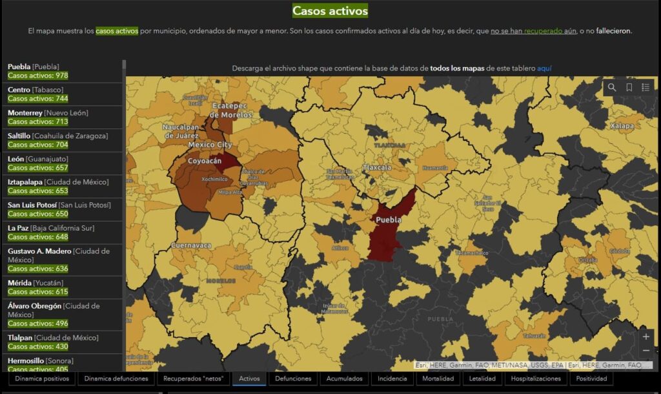The image size is (661, 394).
Task: Go to the Positividad tab
Action: click(x=591, y=378)
